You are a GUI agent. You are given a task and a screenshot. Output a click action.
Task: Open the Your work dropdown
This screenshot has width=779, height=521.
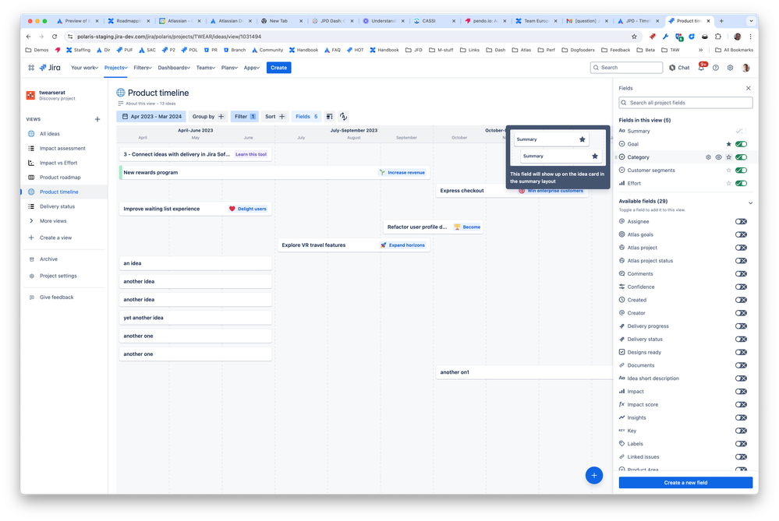(x=84, y=68)
